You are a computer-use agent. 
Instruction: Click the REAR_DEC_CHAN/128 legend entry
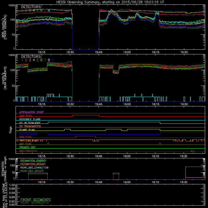click(34, 167)
